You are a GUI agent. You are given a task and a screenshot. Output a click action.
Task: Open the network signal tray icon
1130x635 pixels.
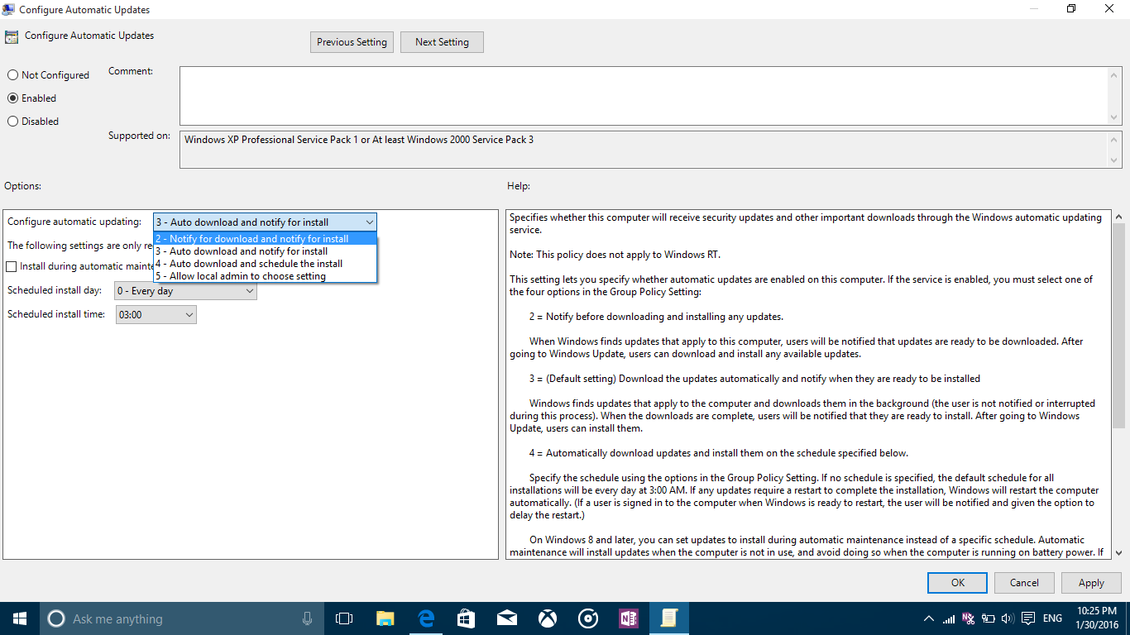949,618
